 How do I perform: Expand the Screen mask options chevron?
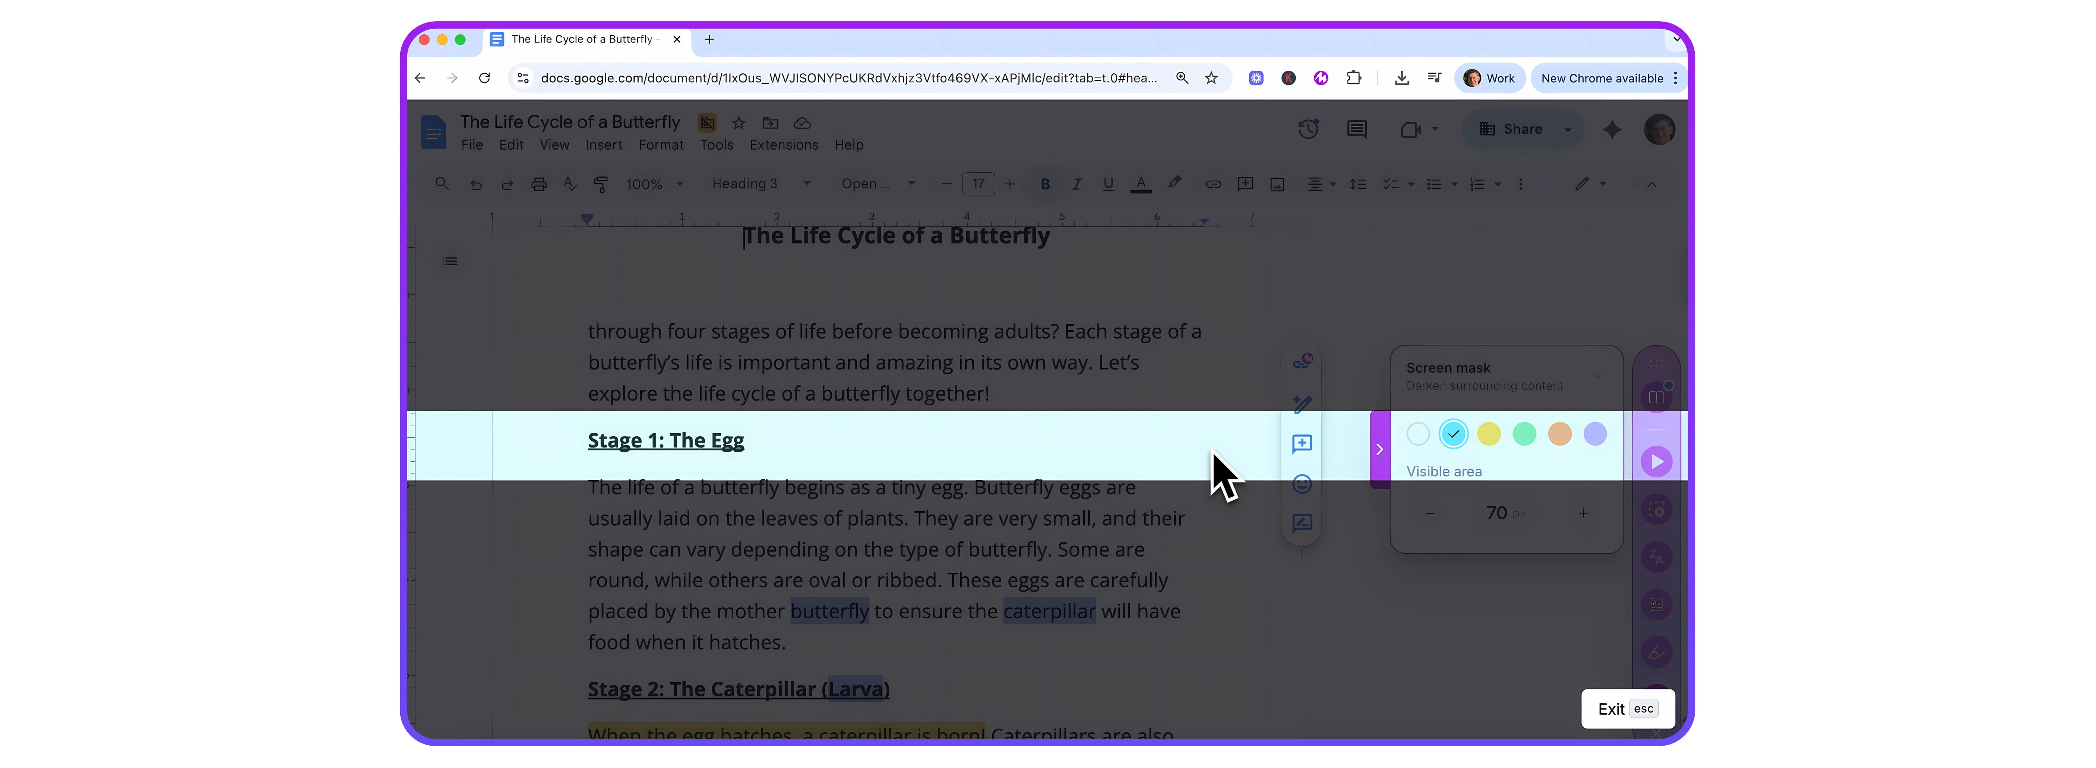[x=1597, y=376]
